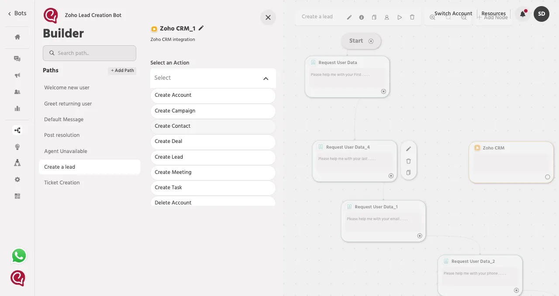Collapse the Select an Action dropdown
Viewport: 559px width, 296px height.
pos(266,78)
